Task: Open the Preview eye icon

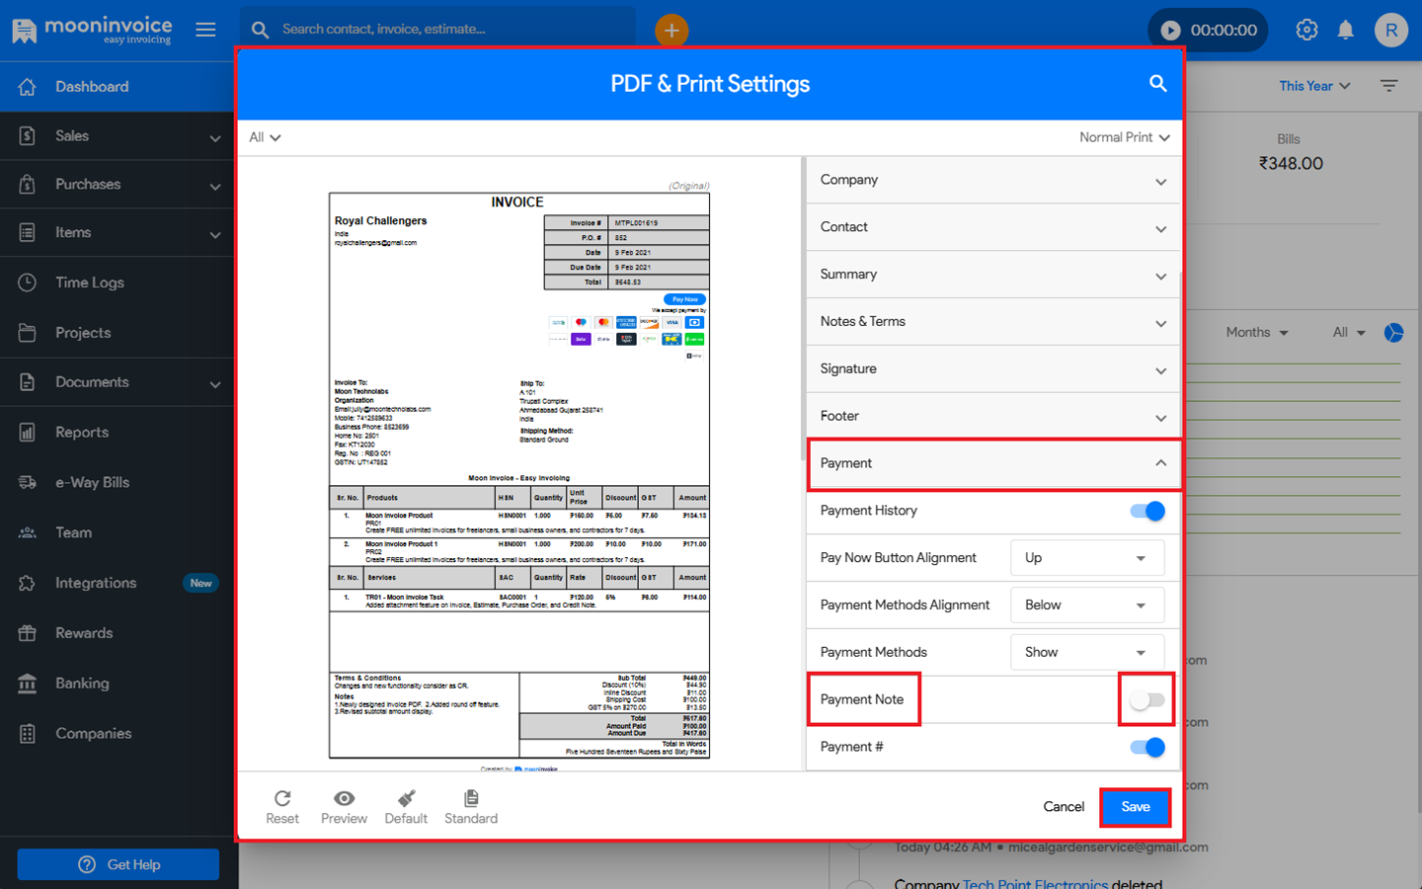Action: 344,798
